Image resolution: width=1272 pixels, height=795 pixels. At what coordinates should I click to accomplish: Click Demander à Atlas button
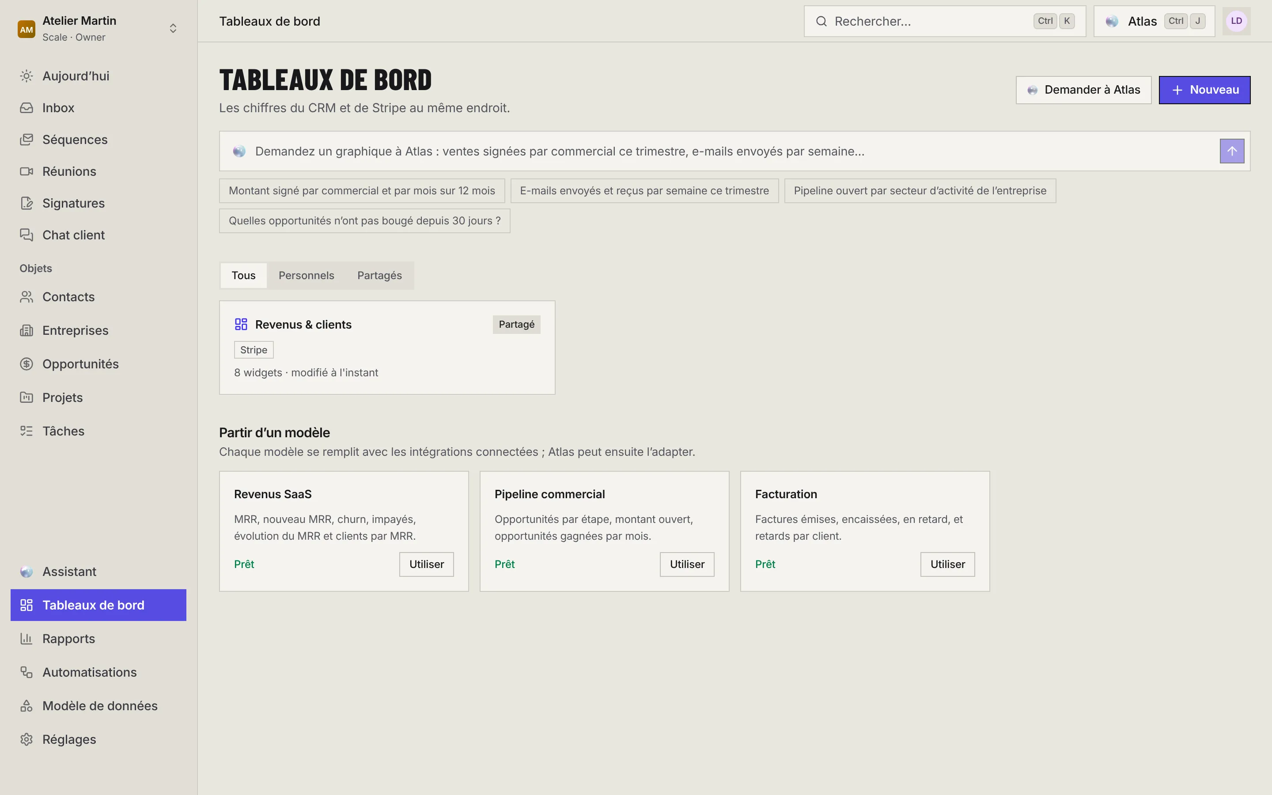(x=1083, y=90)
